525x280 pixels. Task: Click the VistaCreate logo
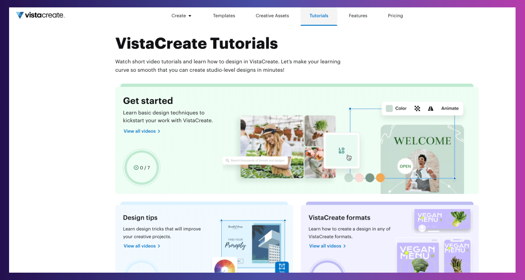pos(40,15)
